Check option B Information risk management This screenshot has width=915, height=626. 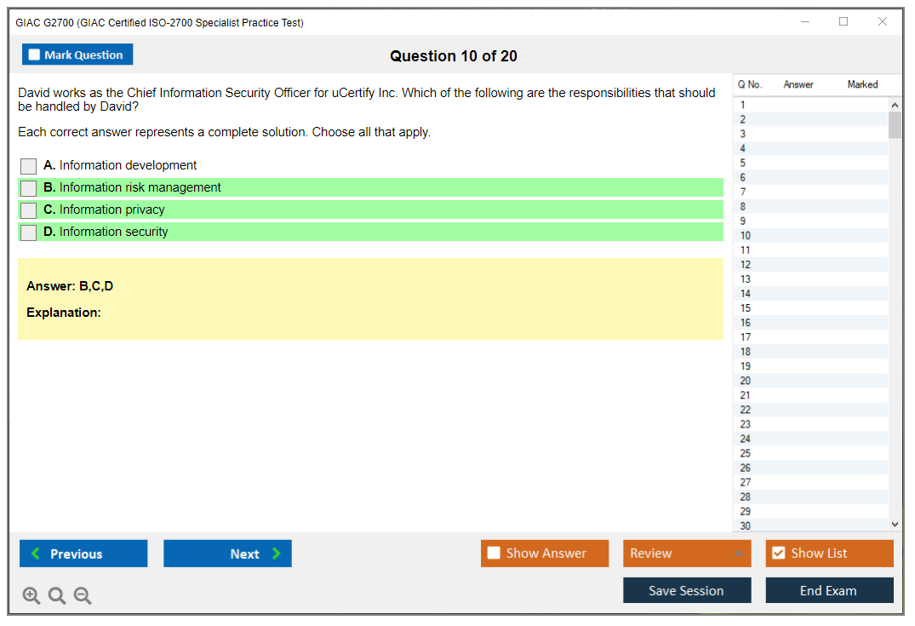tap(28, 188)
